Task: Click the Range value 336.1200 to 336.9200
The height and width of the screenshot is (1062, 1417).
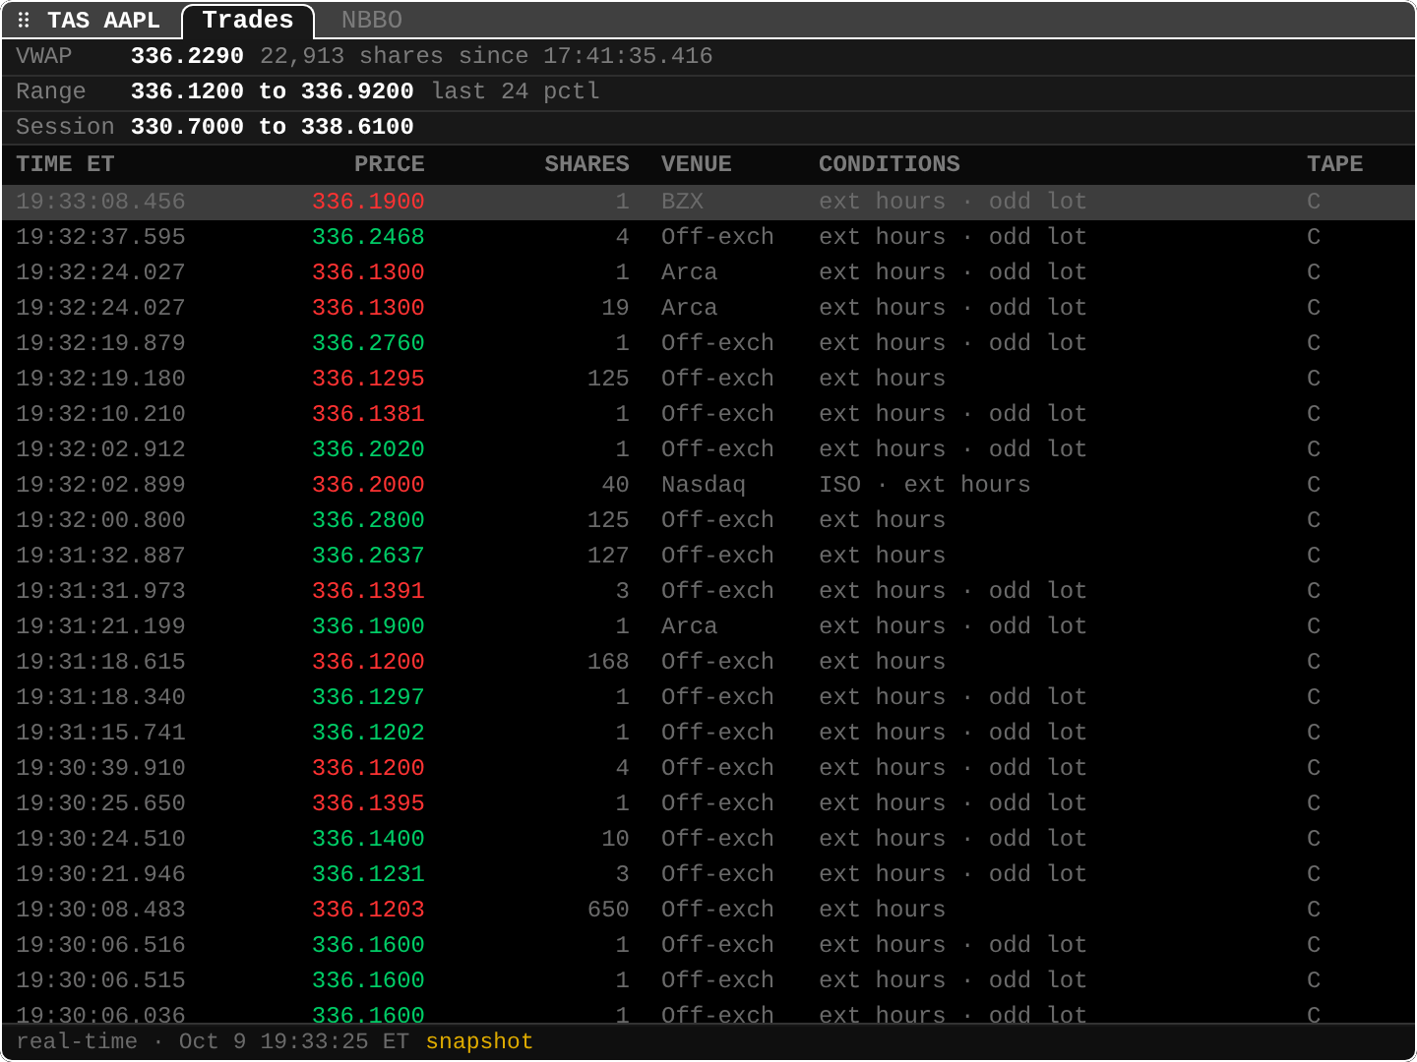Action: [x=272, y=91]
